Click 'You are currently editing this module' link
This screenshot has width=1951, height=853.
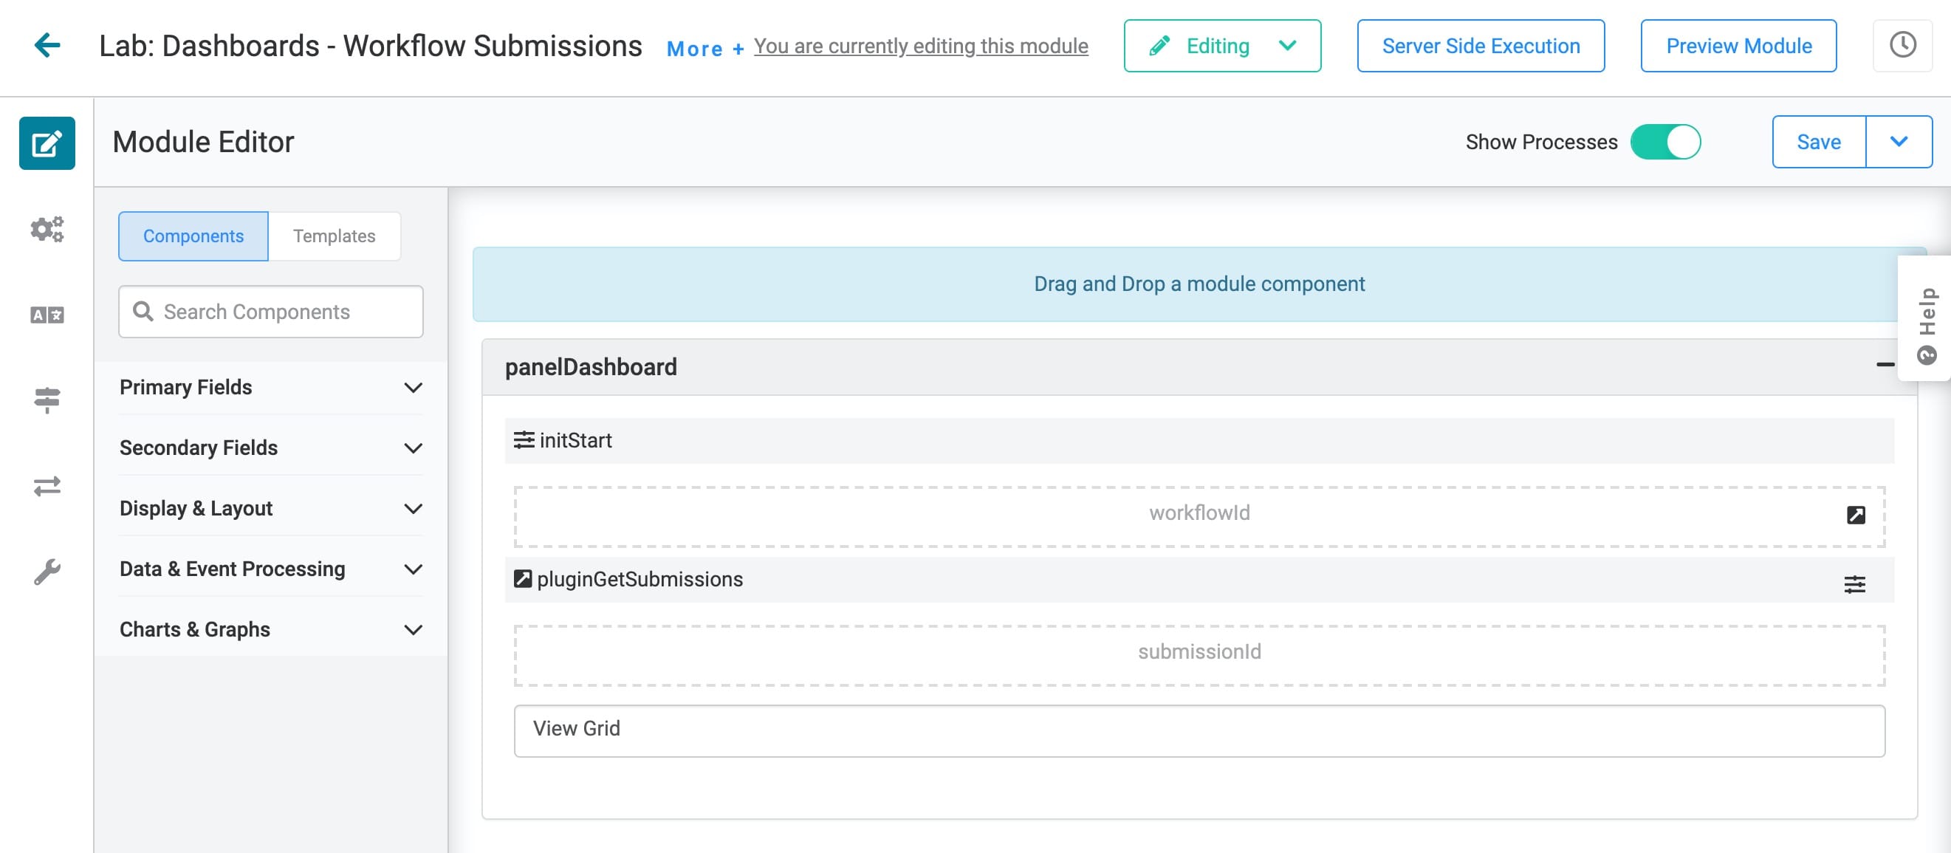click(x=920, y=46)
